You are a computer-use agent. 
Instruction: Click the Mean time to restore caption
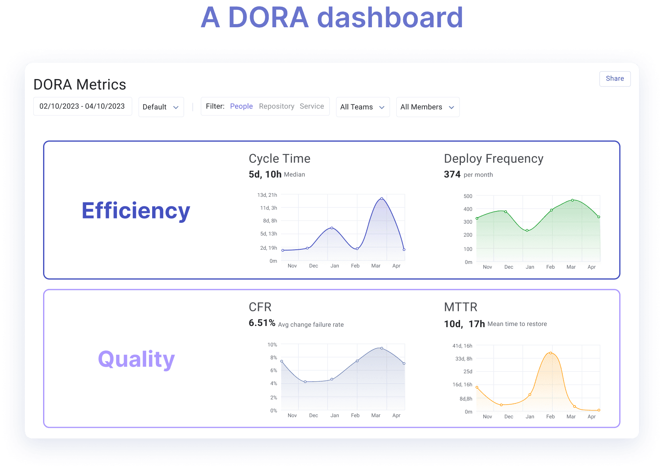click(517, 324)
